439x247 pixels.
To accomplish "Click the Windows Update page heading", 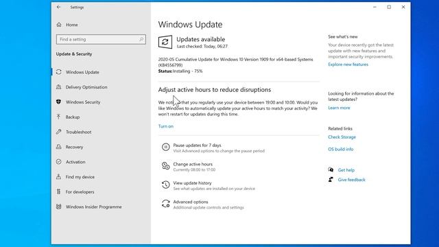I will 190,25.
